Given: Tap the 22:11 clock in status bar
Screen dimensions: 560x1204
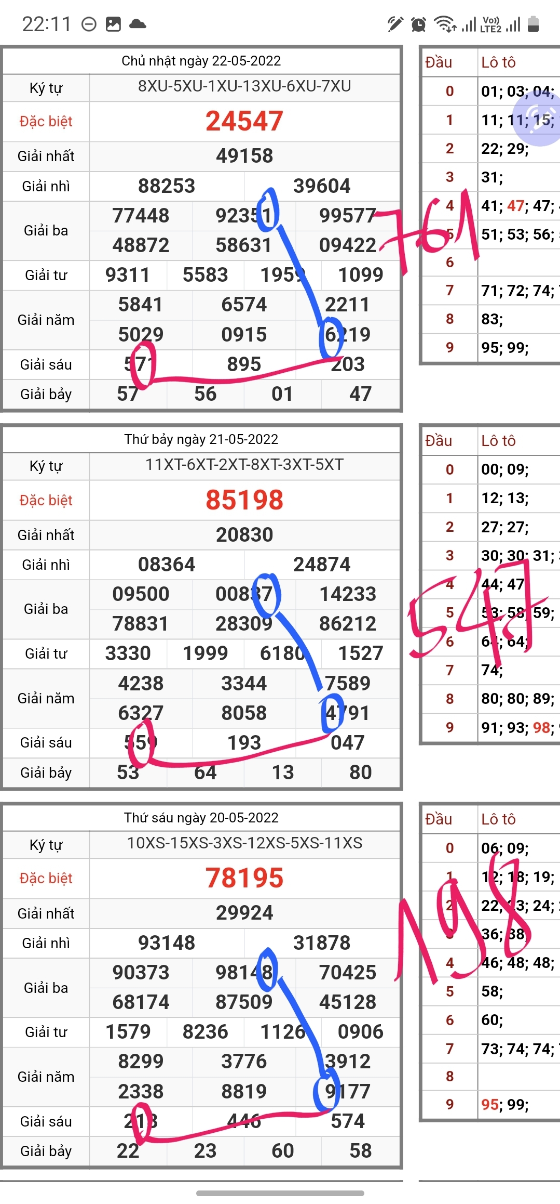Looking at the screenshot, I should [46, 24].
